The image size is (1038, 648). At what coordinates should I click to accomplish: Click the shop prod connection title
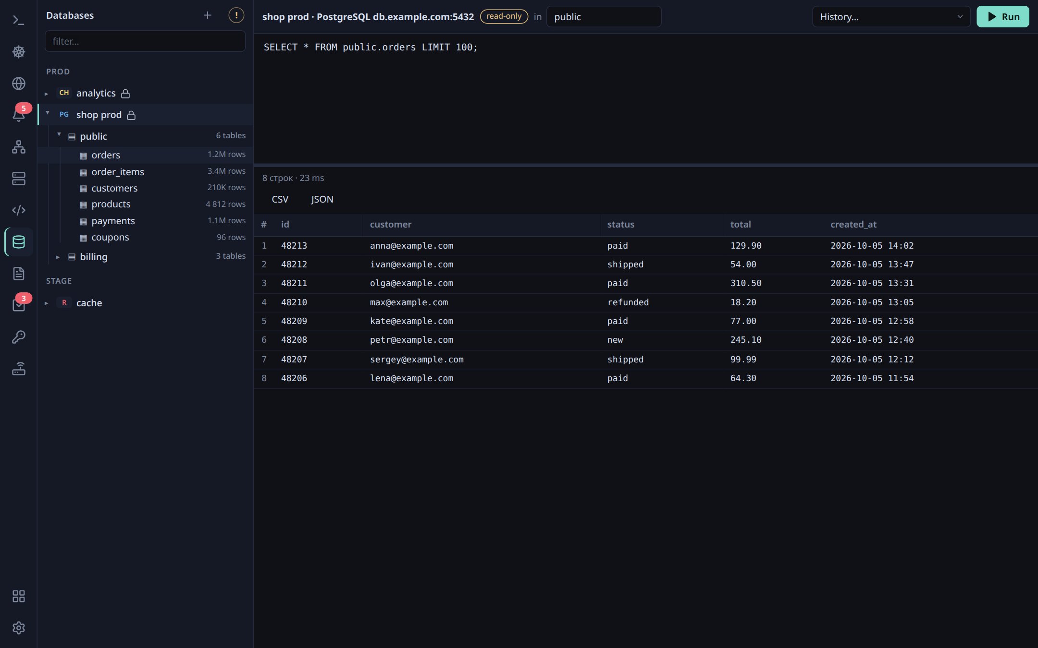368,17
